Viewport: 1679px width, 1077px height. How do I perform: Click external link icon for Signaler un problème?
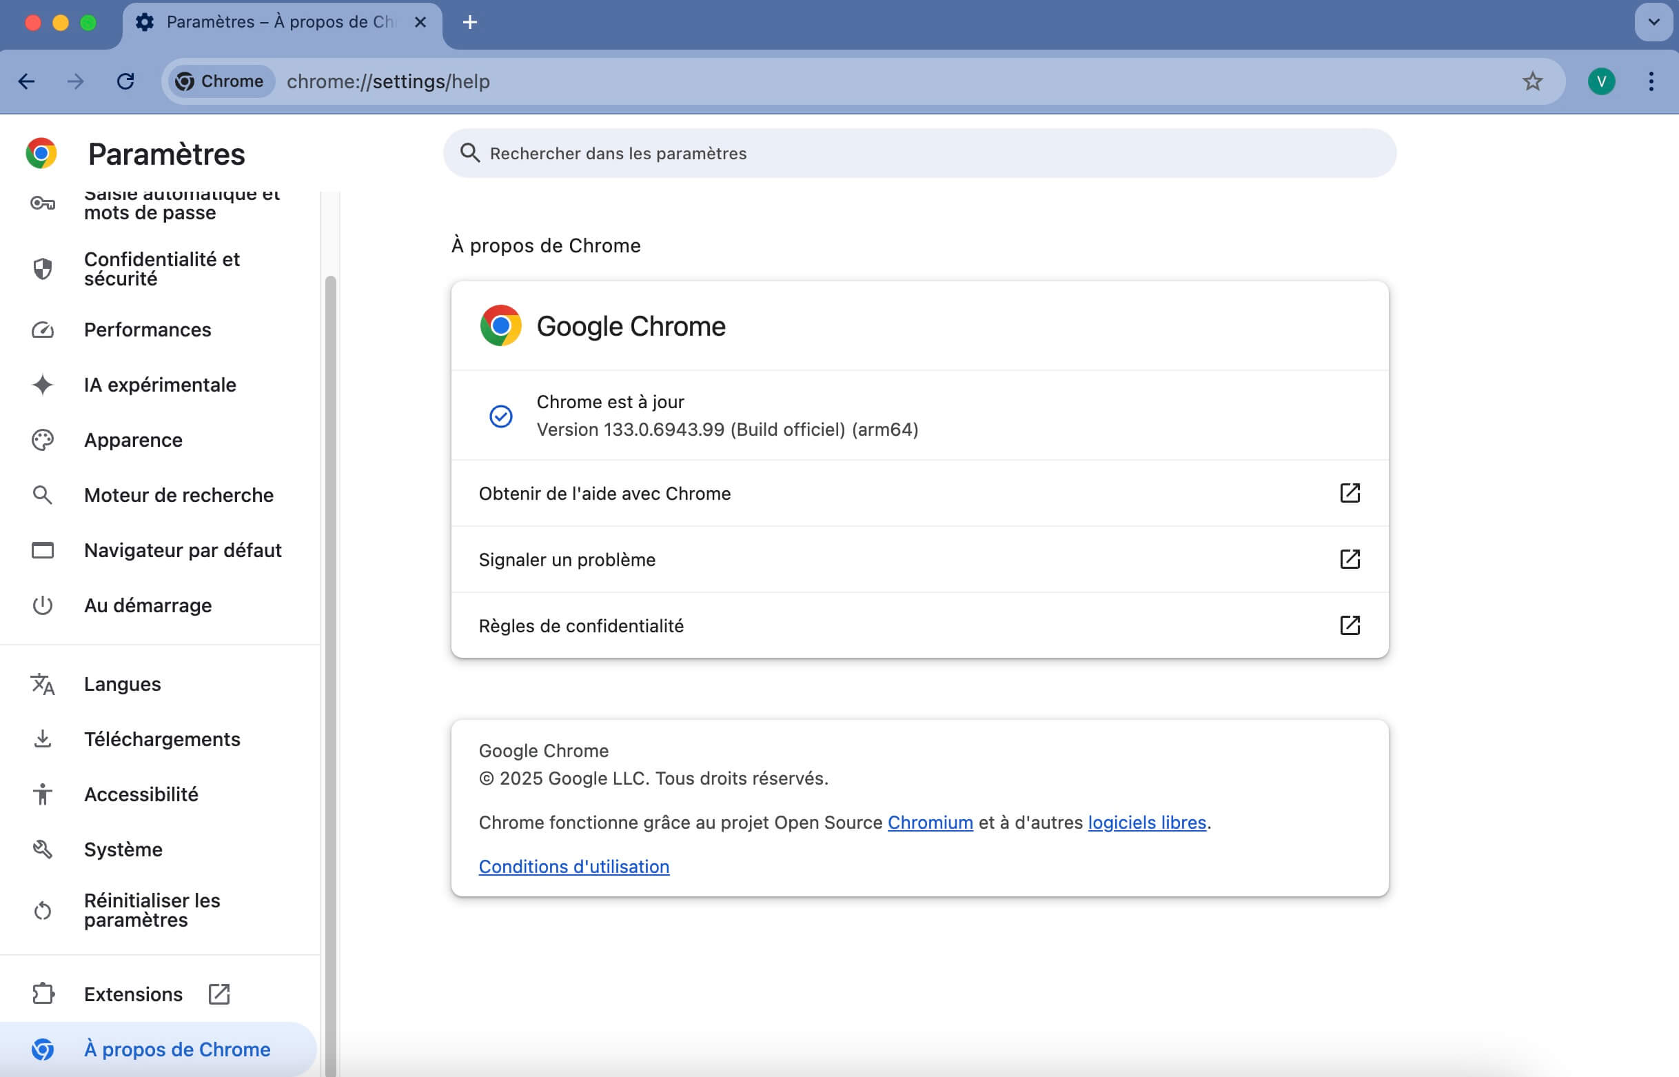click(x=1350, y=559)
